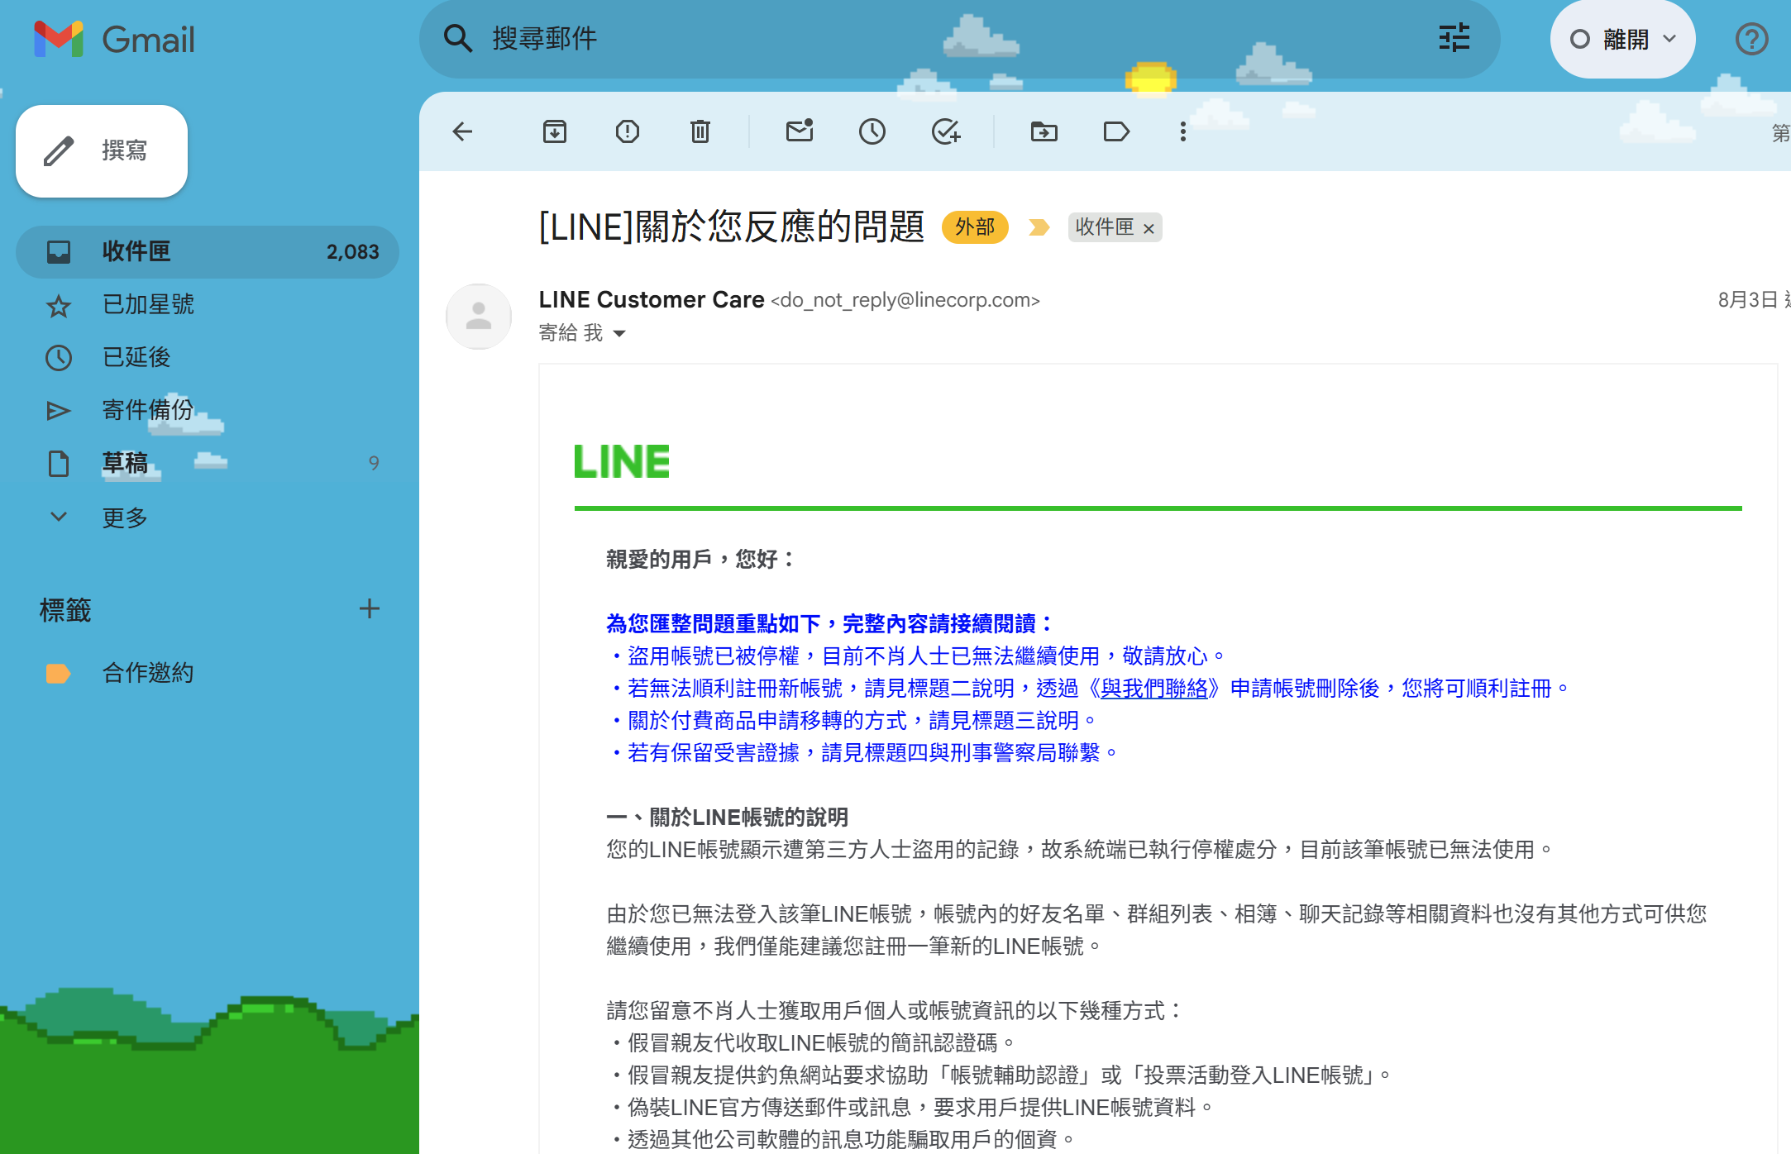Remove the 收件匣 label with x
Screen dimensions: 1791x1154
[1149, 229]
